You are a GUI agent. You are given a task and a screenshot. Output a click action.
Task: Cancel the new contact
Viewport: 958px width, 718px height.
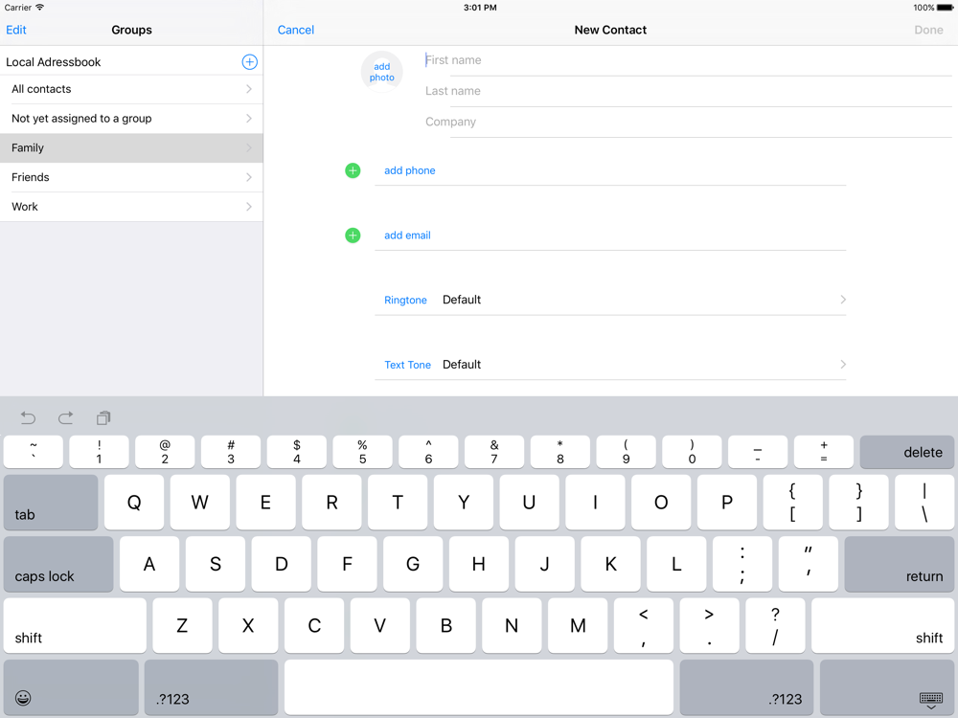[x=296, y=30]
